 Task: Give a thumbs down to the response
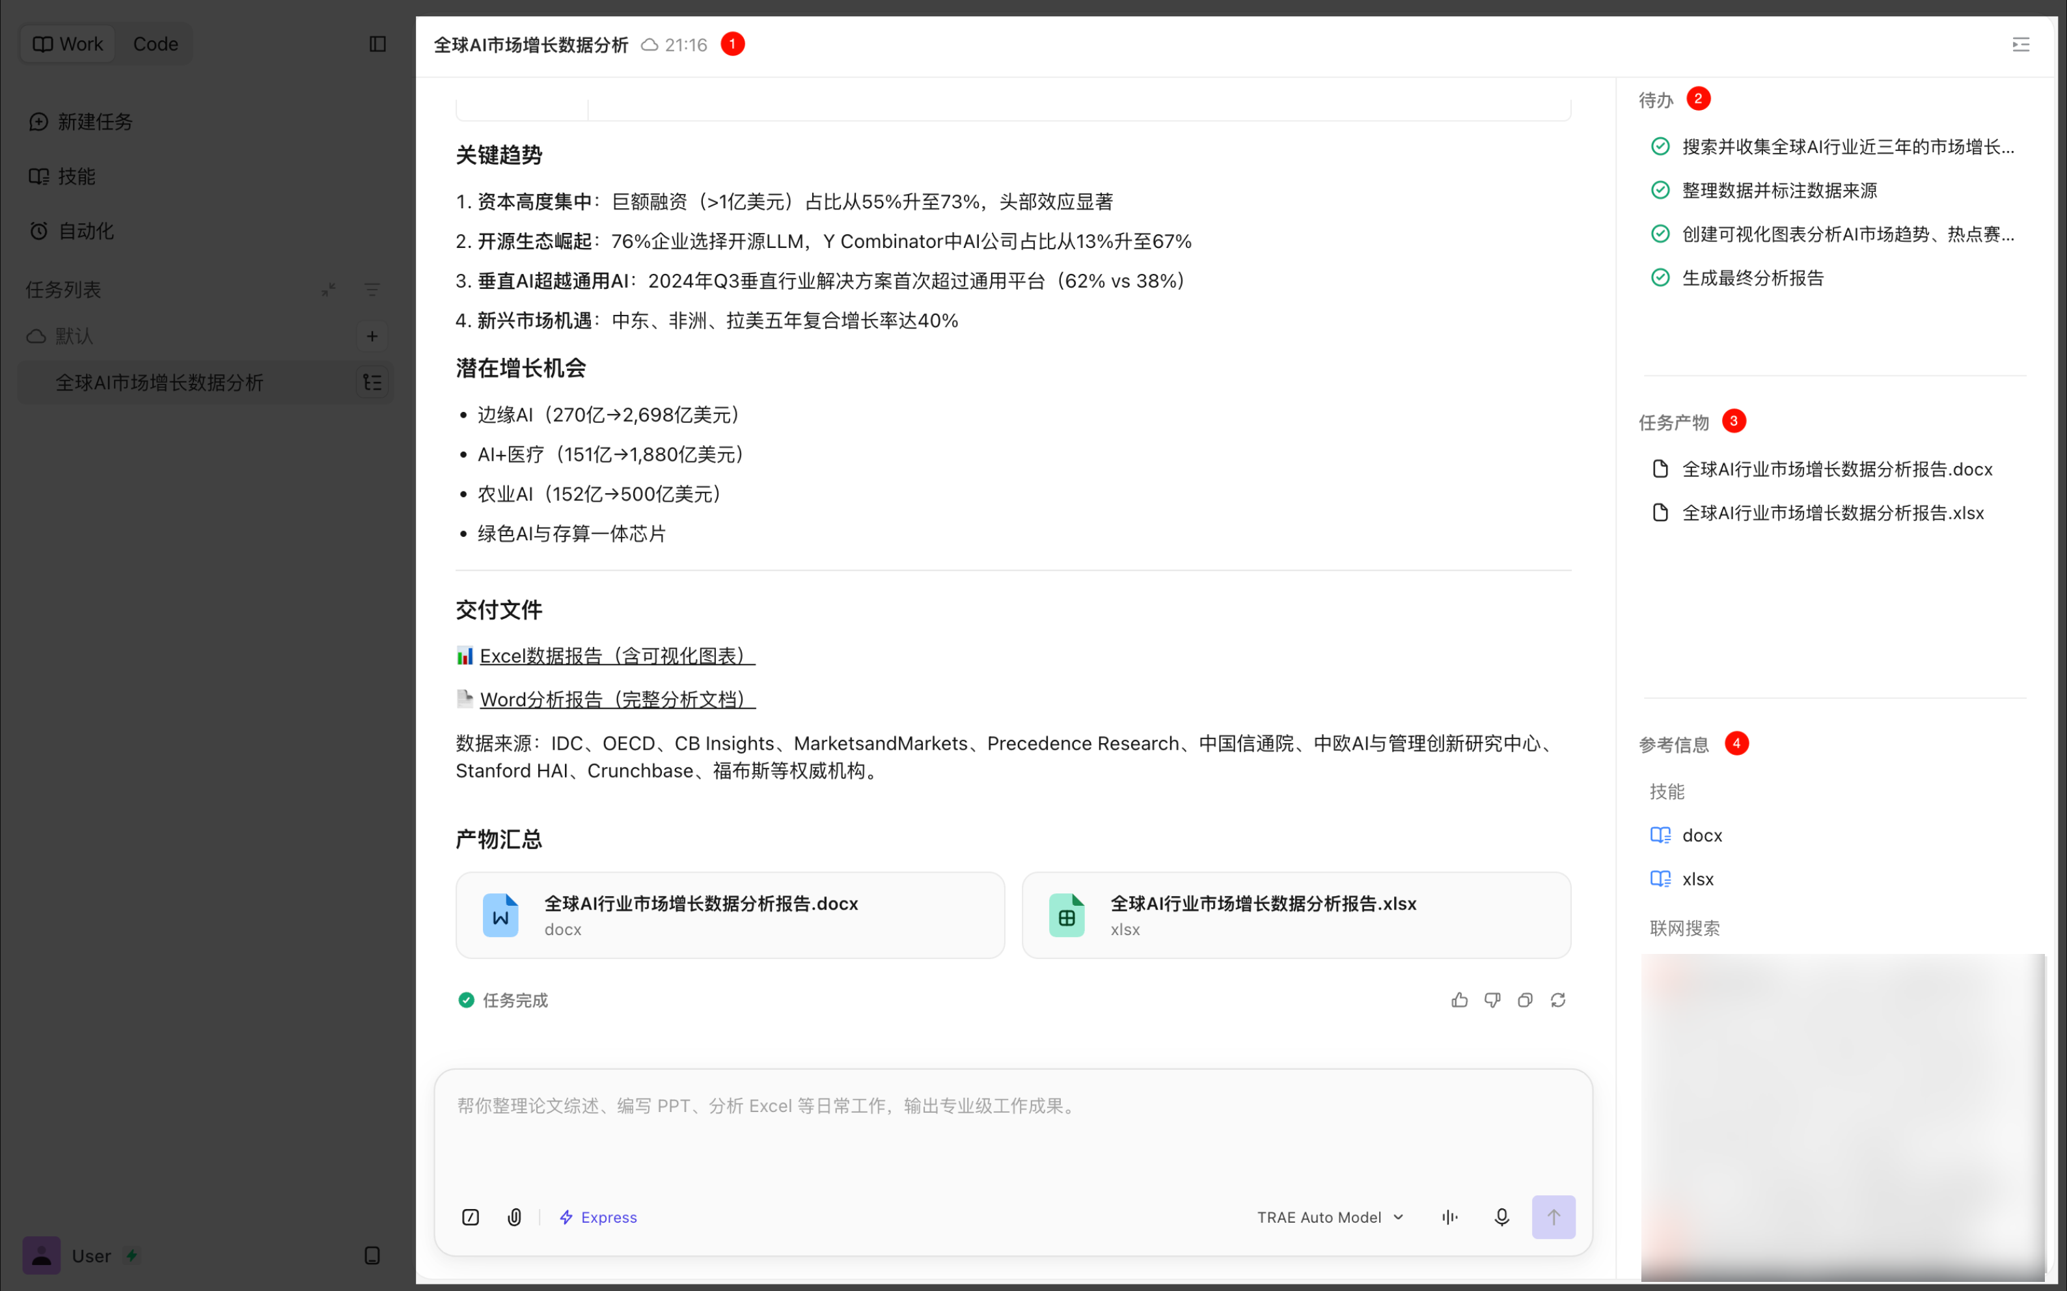(x=1492, y=1000)
